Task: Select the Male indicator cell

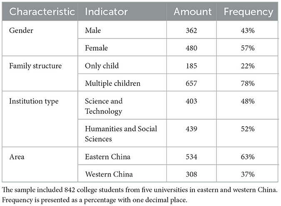Action: 93,30
